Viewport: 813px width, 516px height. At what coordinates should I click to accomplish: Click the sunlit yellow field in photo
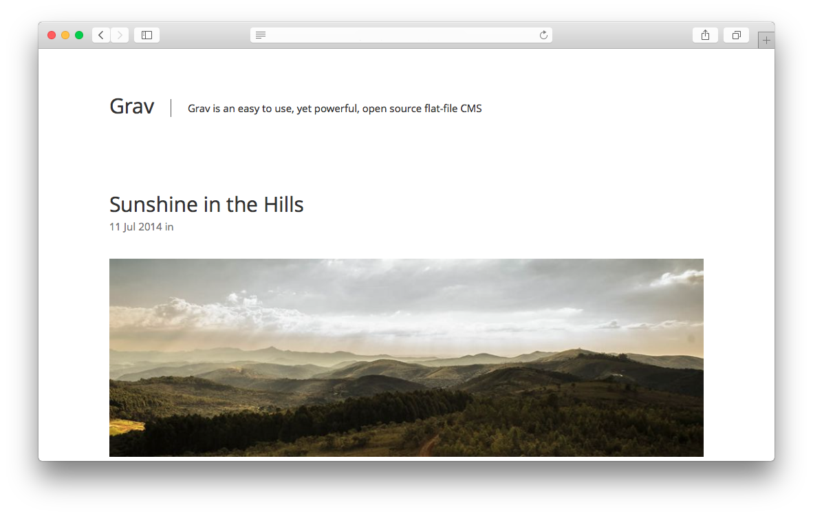point(126,427)
